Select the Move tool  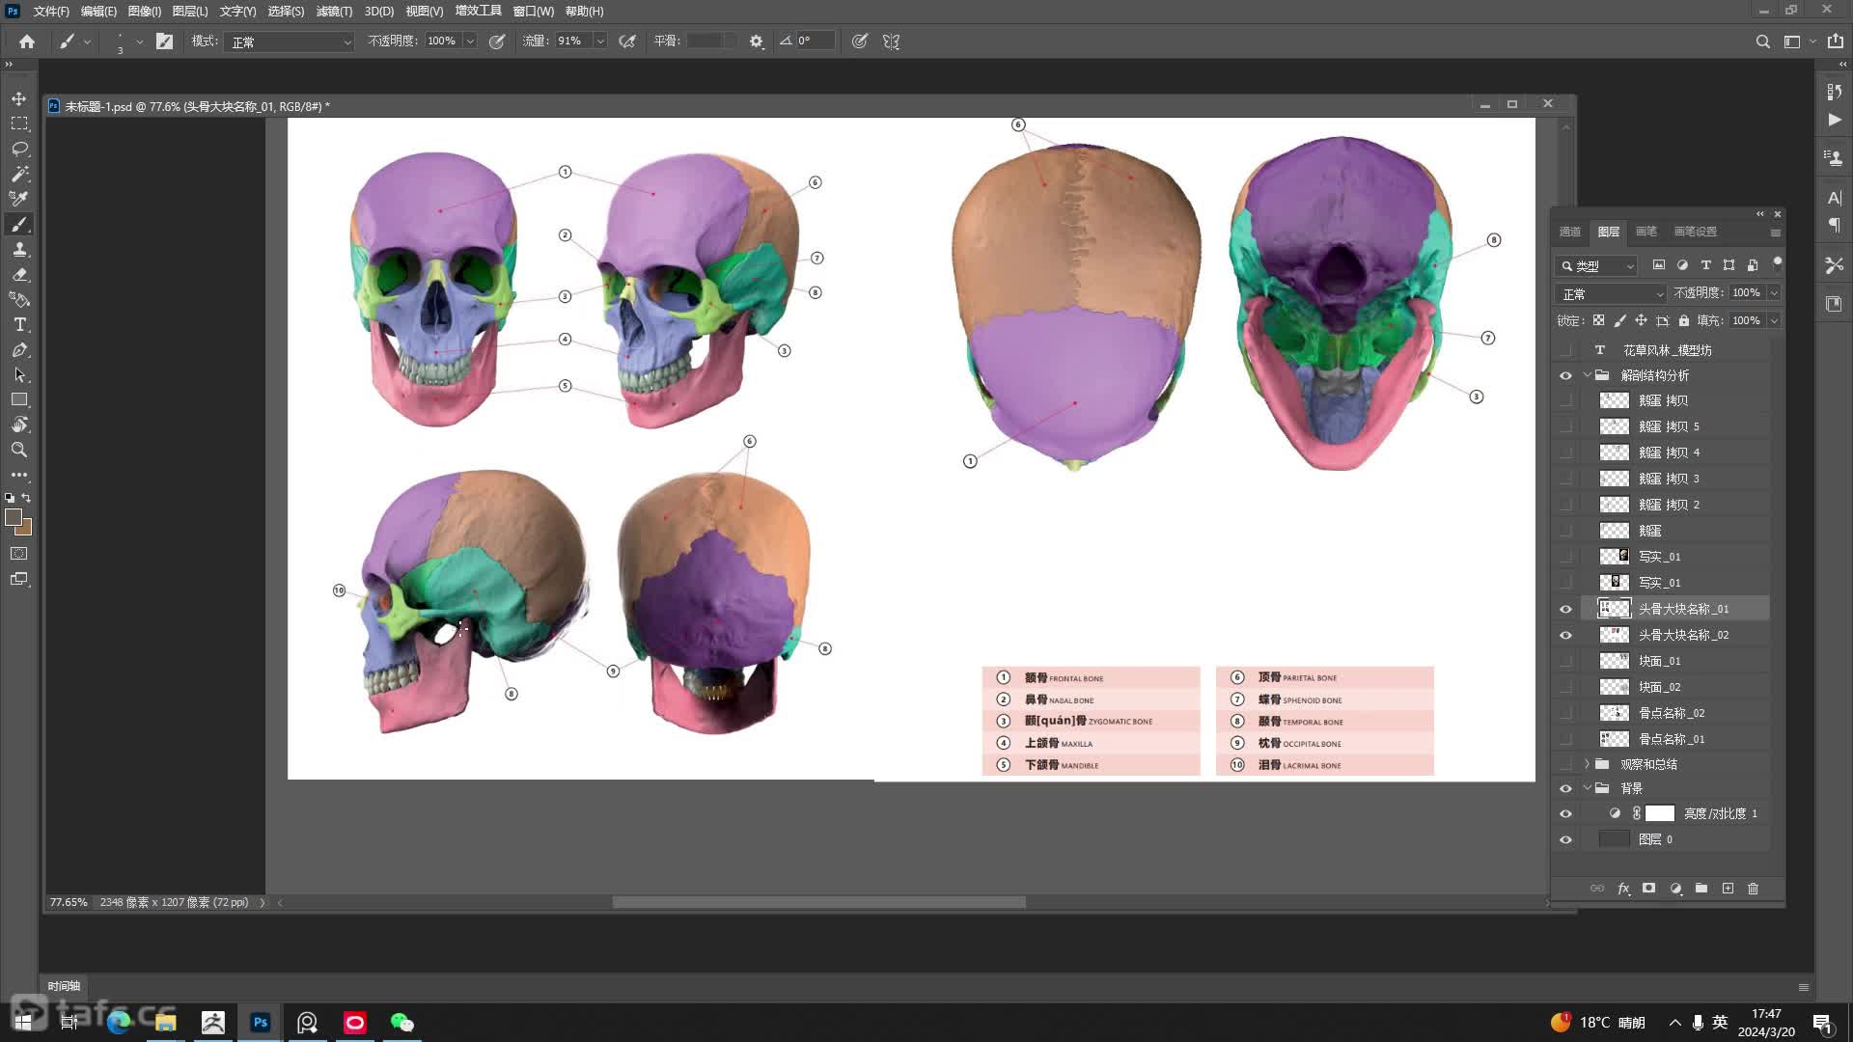point(19,98)
